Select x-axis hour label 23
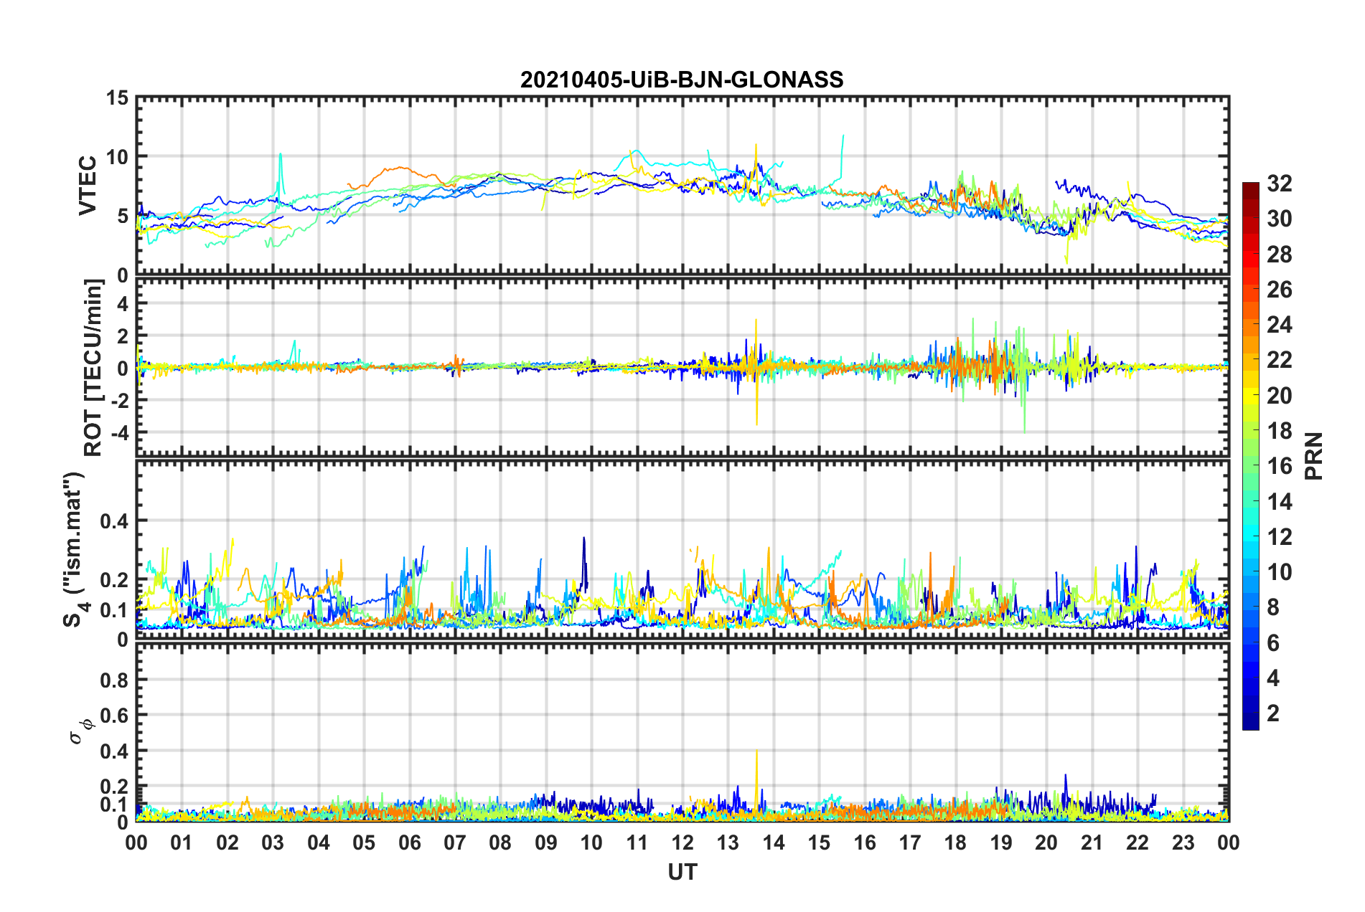 tap(1183, 842)
